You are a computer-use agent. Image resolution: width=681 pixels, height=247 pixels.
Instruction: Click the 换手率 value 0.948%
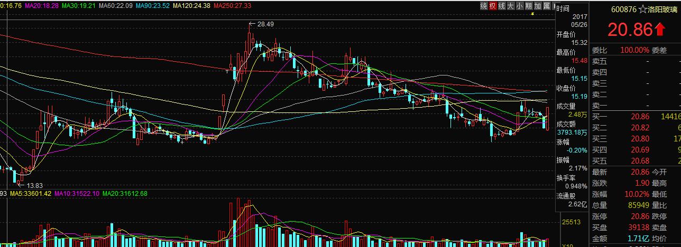[577, 186]
